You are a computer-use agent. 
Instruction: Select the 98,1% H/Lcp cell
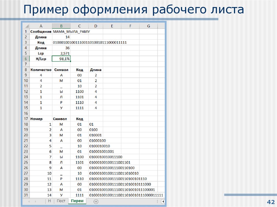(x=61, y=59)
